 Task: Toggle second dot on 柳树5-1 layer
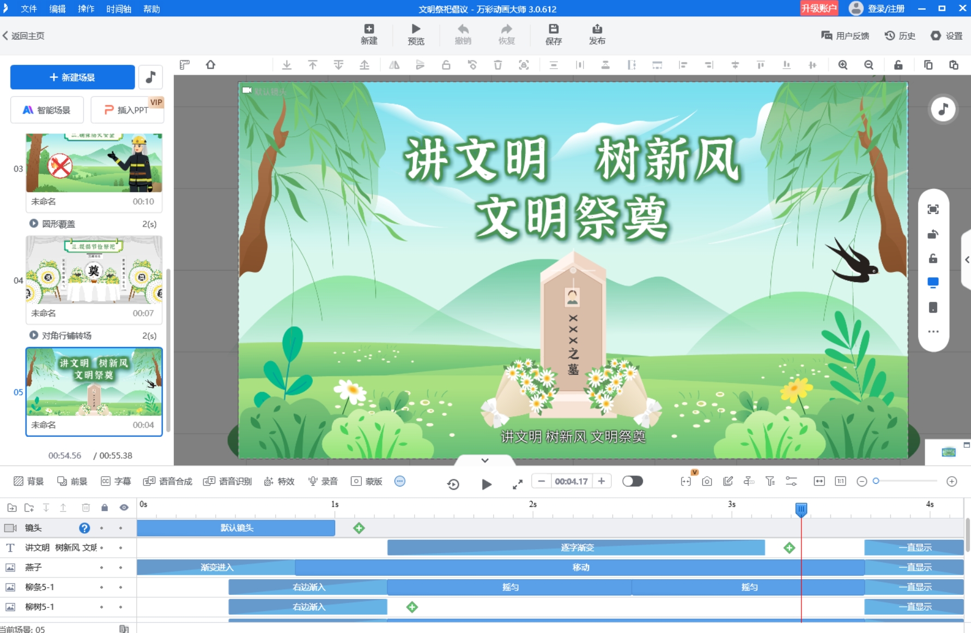120,607
